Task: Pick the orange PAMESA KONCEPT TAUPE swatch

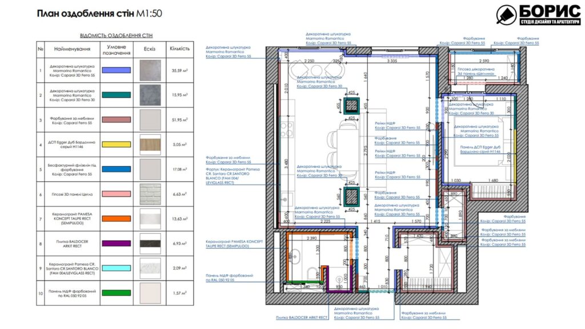Action: tap(116, 219)
